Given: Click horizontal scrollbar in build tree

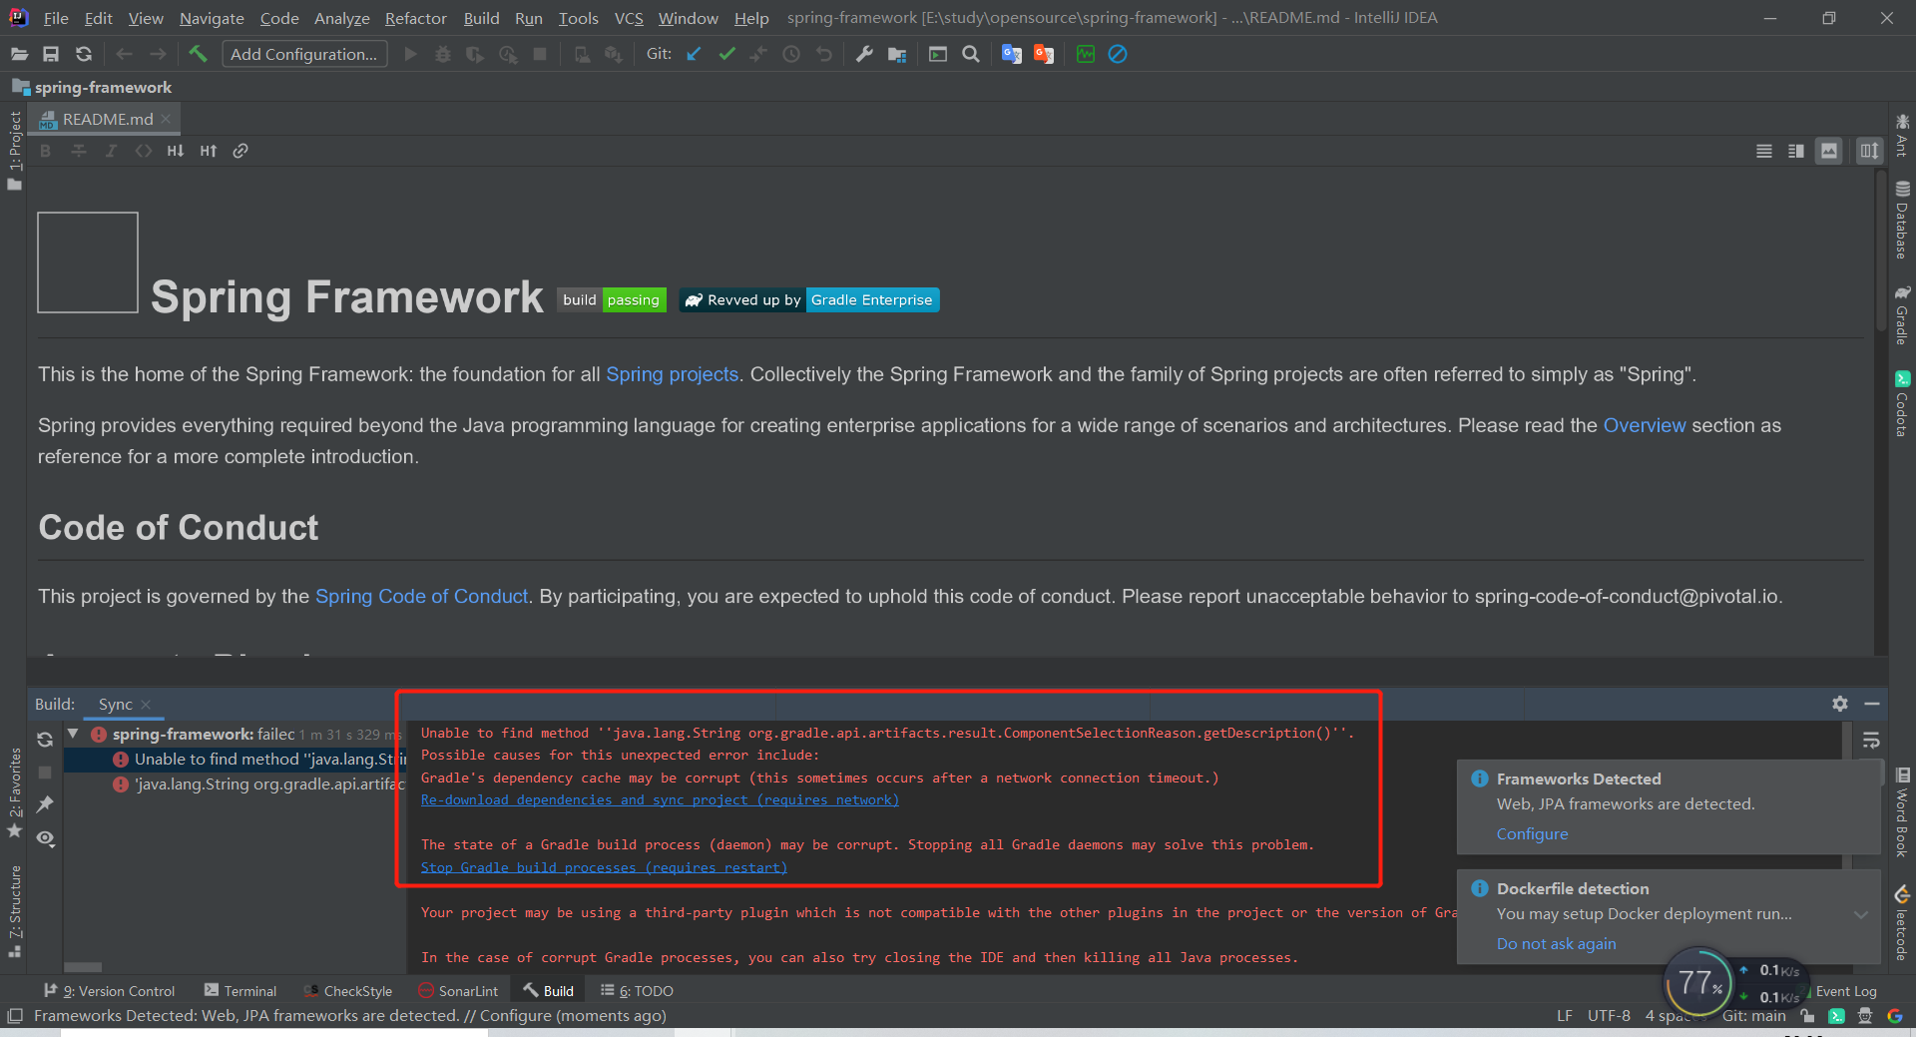Looking at the screenshot, I should coord(83,967).
